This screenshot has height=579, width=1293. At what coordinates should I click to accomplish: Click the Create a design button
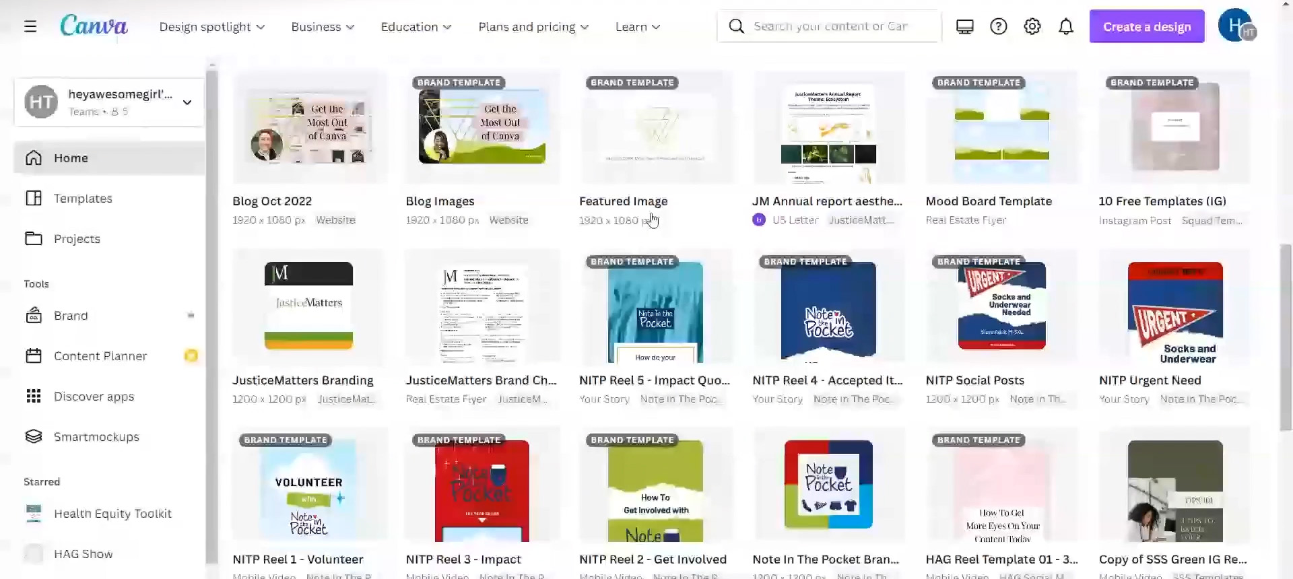[1147, 27]
